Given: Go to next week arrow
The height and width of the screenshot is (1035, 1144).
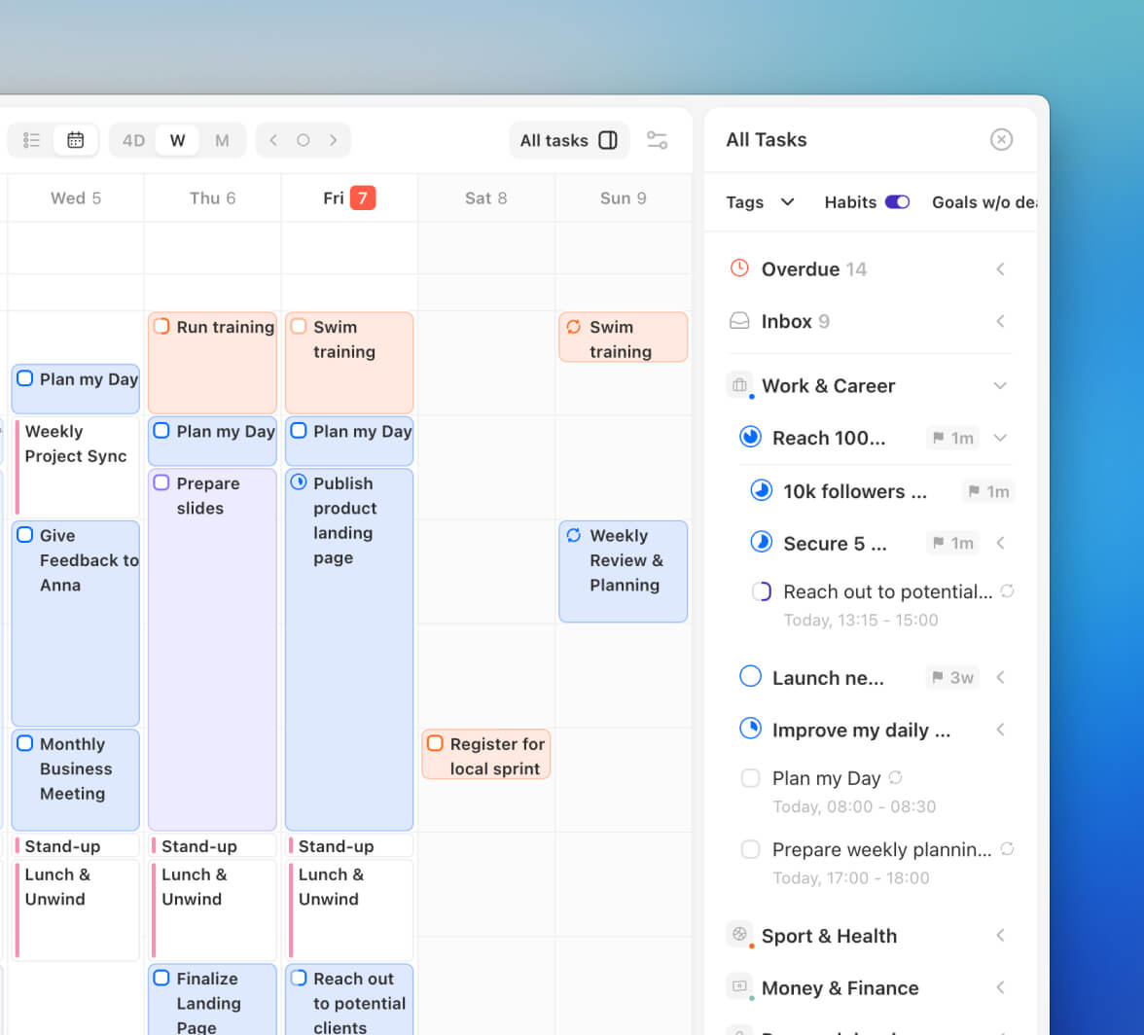Looking at the screenshot, I should tap(334, 140).
